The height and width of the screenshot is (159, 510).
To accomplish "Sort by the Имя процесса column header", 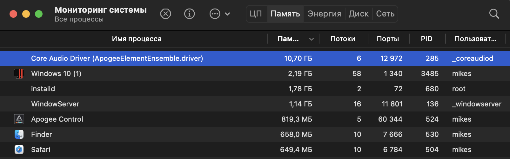I will tap(137, 39).
